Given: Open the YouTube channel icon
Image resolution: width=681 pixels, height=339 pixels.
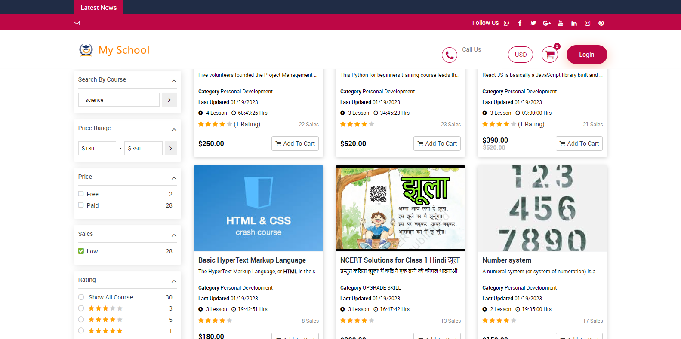Looking at the screenshot, I should 560,23.
